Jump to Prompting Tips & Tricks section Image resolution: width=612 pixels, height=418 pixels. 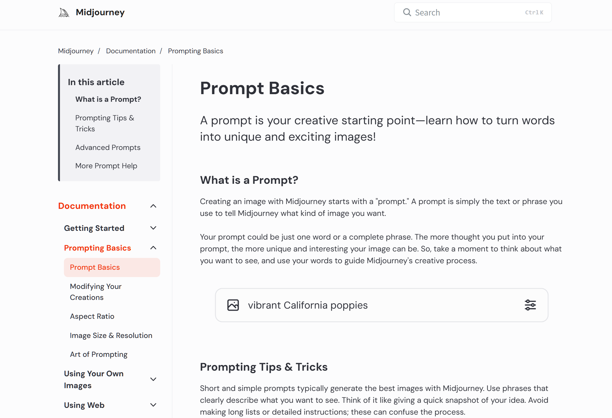pyautogui.click(x=105, y=123)
